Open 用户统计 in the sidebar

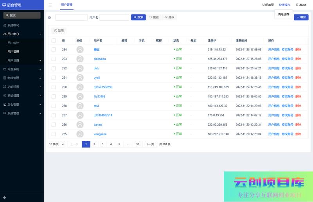[x=22, y=43]
